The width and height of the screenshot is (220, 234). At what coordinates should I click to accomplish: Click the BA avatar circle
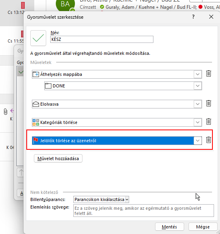pos(65,4)
